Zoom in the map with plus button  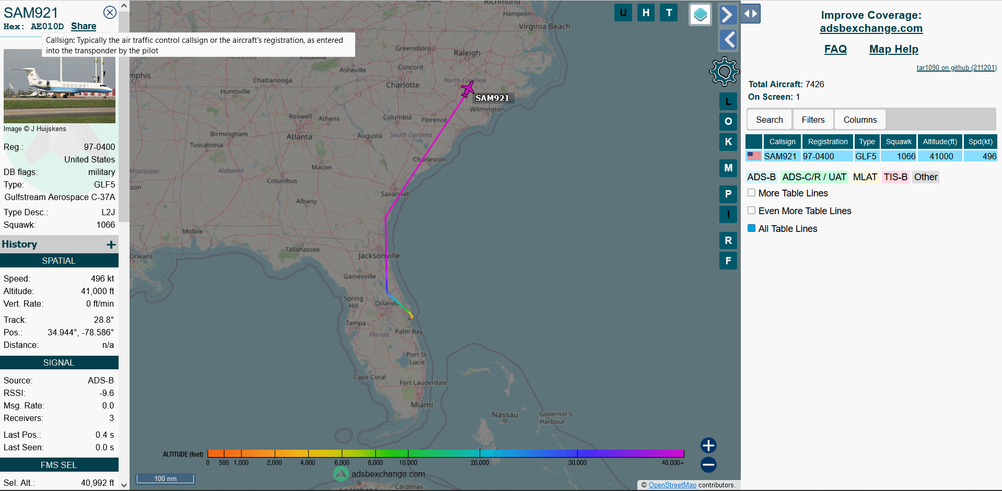(708, 445)
